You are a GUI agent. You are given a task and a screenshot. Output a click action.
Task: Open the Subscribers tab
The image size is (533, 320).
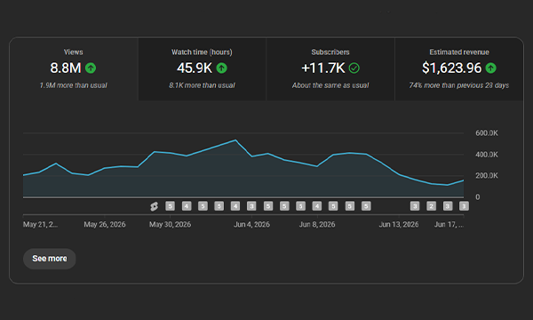[330, 69]
